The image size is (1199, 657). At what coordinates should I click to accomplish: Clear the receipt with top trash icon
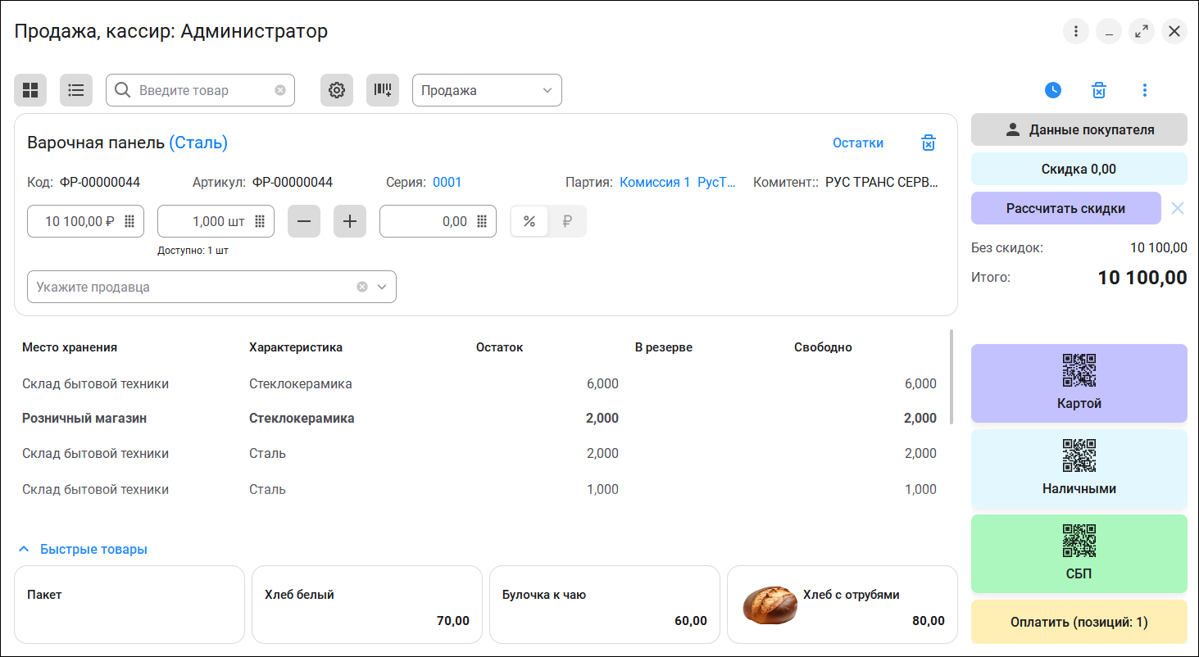point(1099,90)
